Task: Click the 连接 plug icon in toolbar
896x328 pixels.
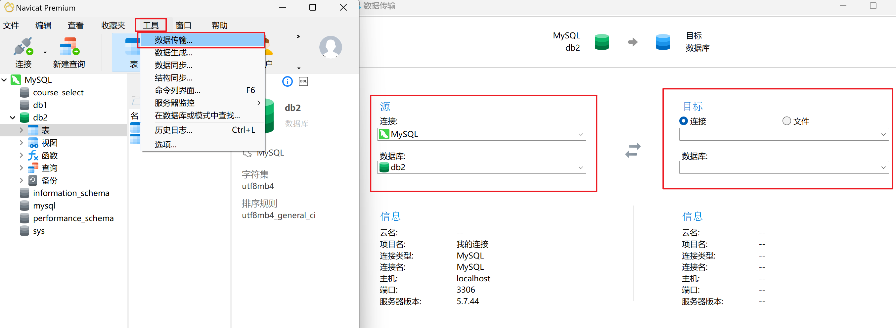Action: coord(23,47)
